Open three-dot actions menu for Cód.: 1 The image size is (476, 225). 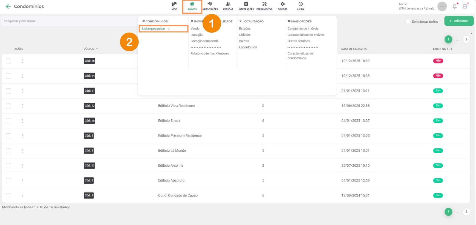(22, 196)
